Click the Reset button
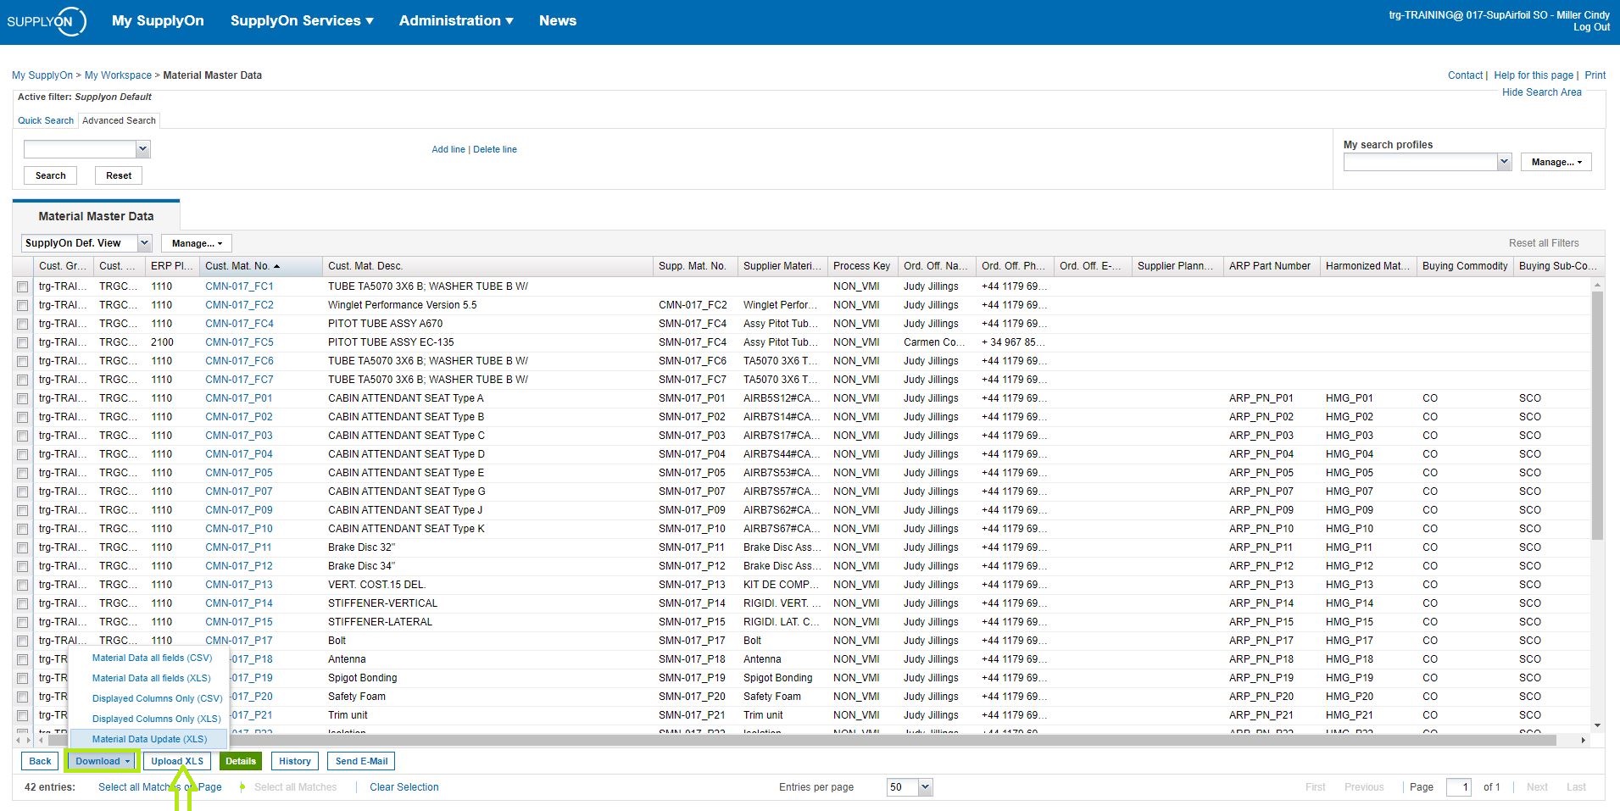The image size is (1620, 811). (x=119, y=175)
